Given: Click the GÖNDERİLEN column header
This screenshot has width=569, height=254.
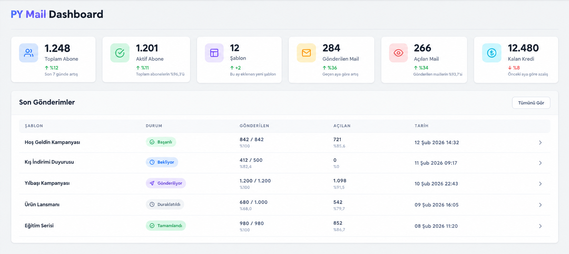Looking at the screenshot, I should click(x=254, y=126).
